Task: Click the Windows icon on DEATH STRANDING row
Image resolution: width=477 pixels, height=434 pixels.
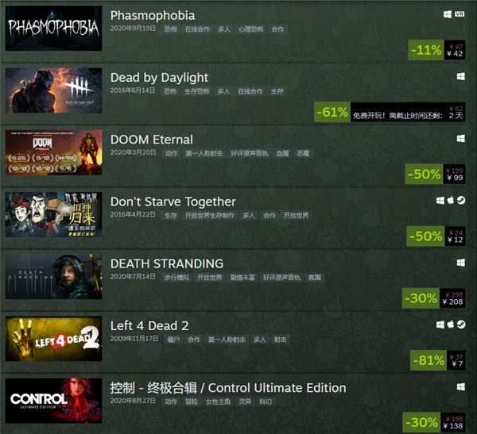Action: coord(461,263)
